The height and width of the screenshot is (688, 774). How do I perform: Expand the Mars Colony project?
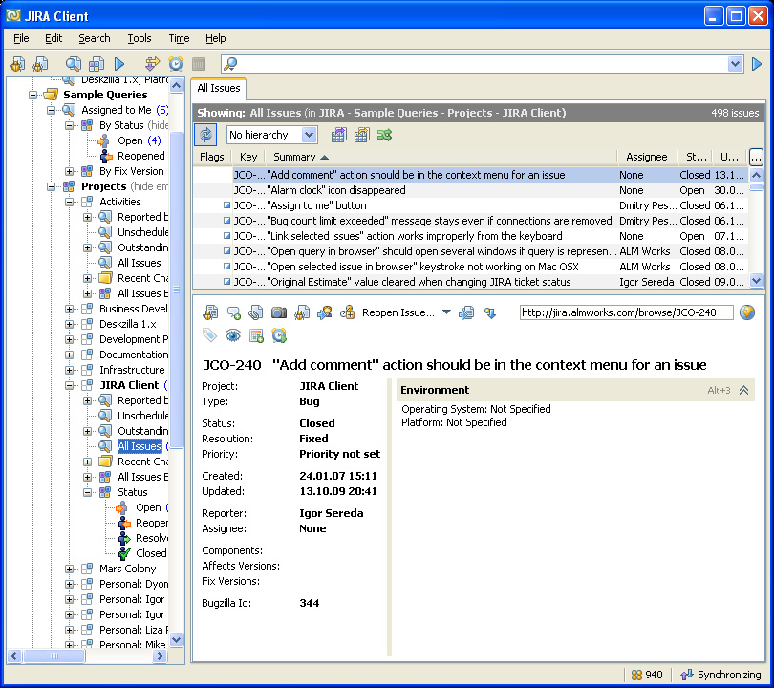(69, 570)
